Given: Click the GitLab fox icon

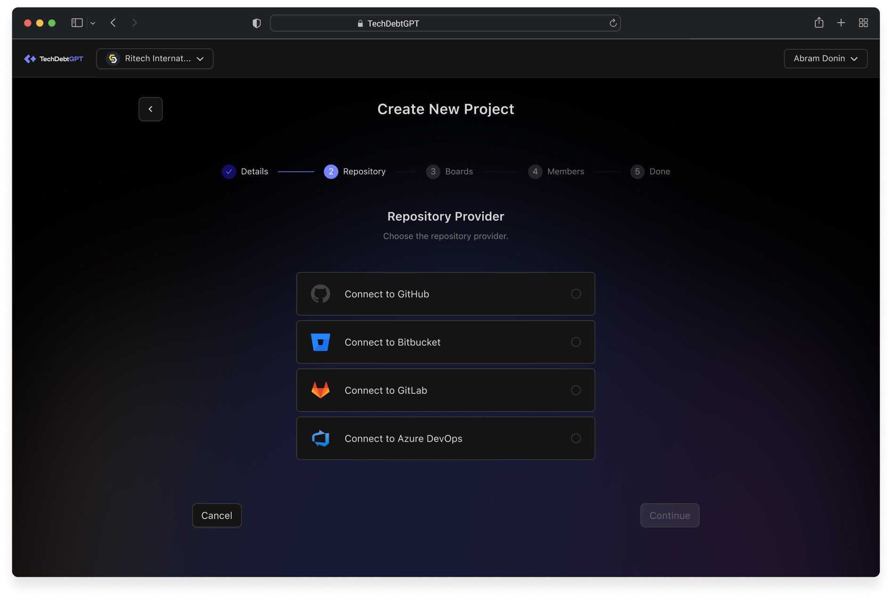Looking at the screenshot, I should coord(320,390).
